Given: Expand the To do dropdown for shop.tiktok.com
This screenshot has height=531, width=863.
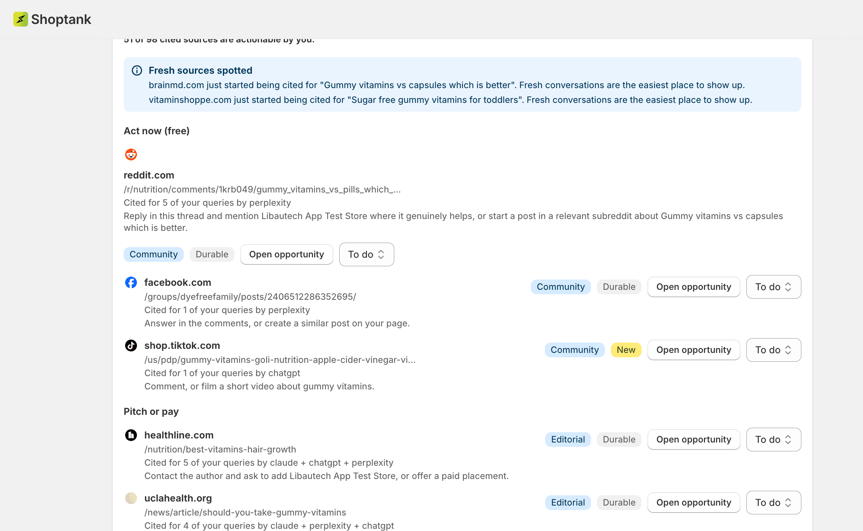Looking at the screenshot, I should click(774, 350).
